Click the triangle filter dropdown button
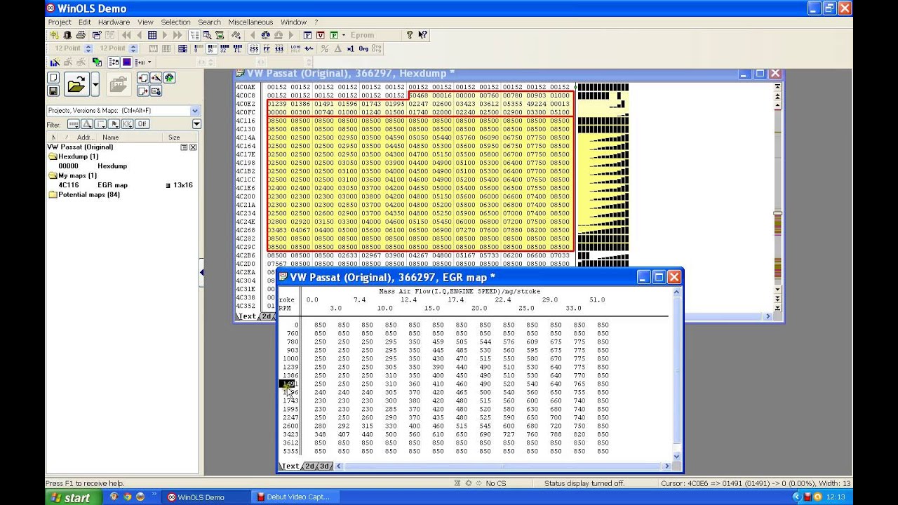This screenshot has height=505, width=898. (87, 123)
